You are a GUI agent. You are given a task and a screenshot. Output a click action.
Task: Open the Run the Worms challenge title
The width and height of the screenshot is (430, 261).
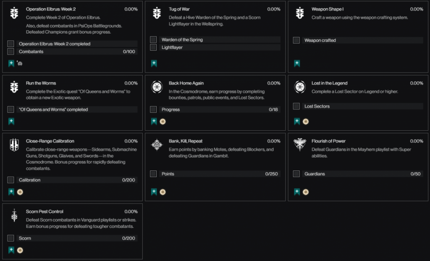click(x=41, y=83)
